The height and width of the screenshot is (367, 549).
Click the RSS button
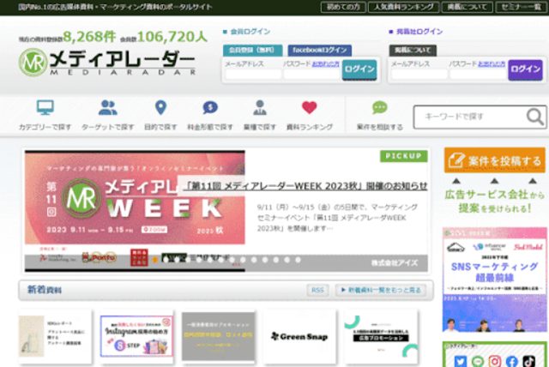pos(317,290)
